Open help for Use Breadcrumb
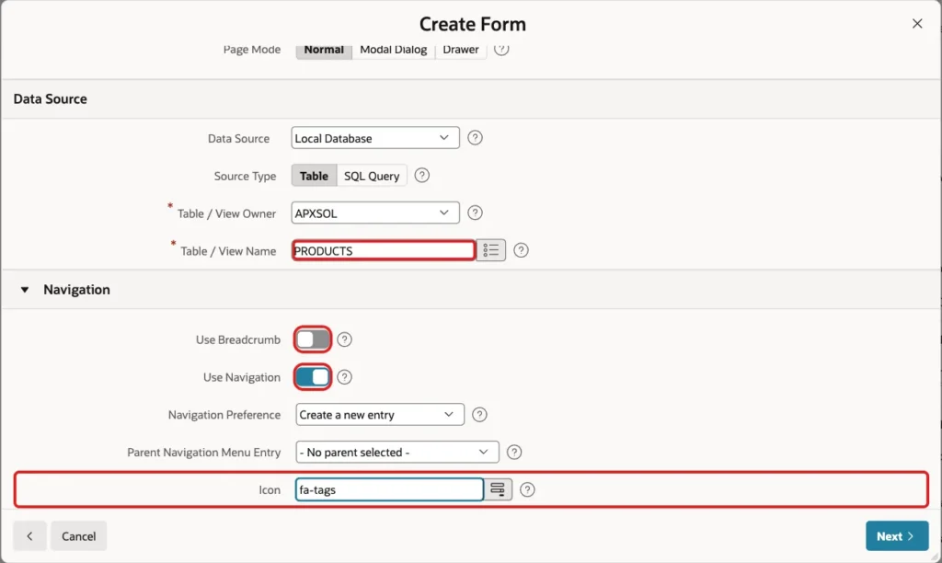This screenshot has height=563, width=942. tap(344, 339)
